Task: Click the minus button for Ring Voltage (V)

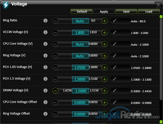Action: [55, 56]
